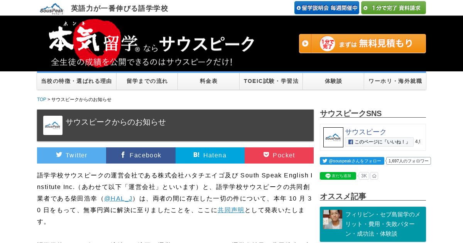Click the 1分で完了 資料請求 green button
This screenshot has height=243, width=463.
click(394, 8)
